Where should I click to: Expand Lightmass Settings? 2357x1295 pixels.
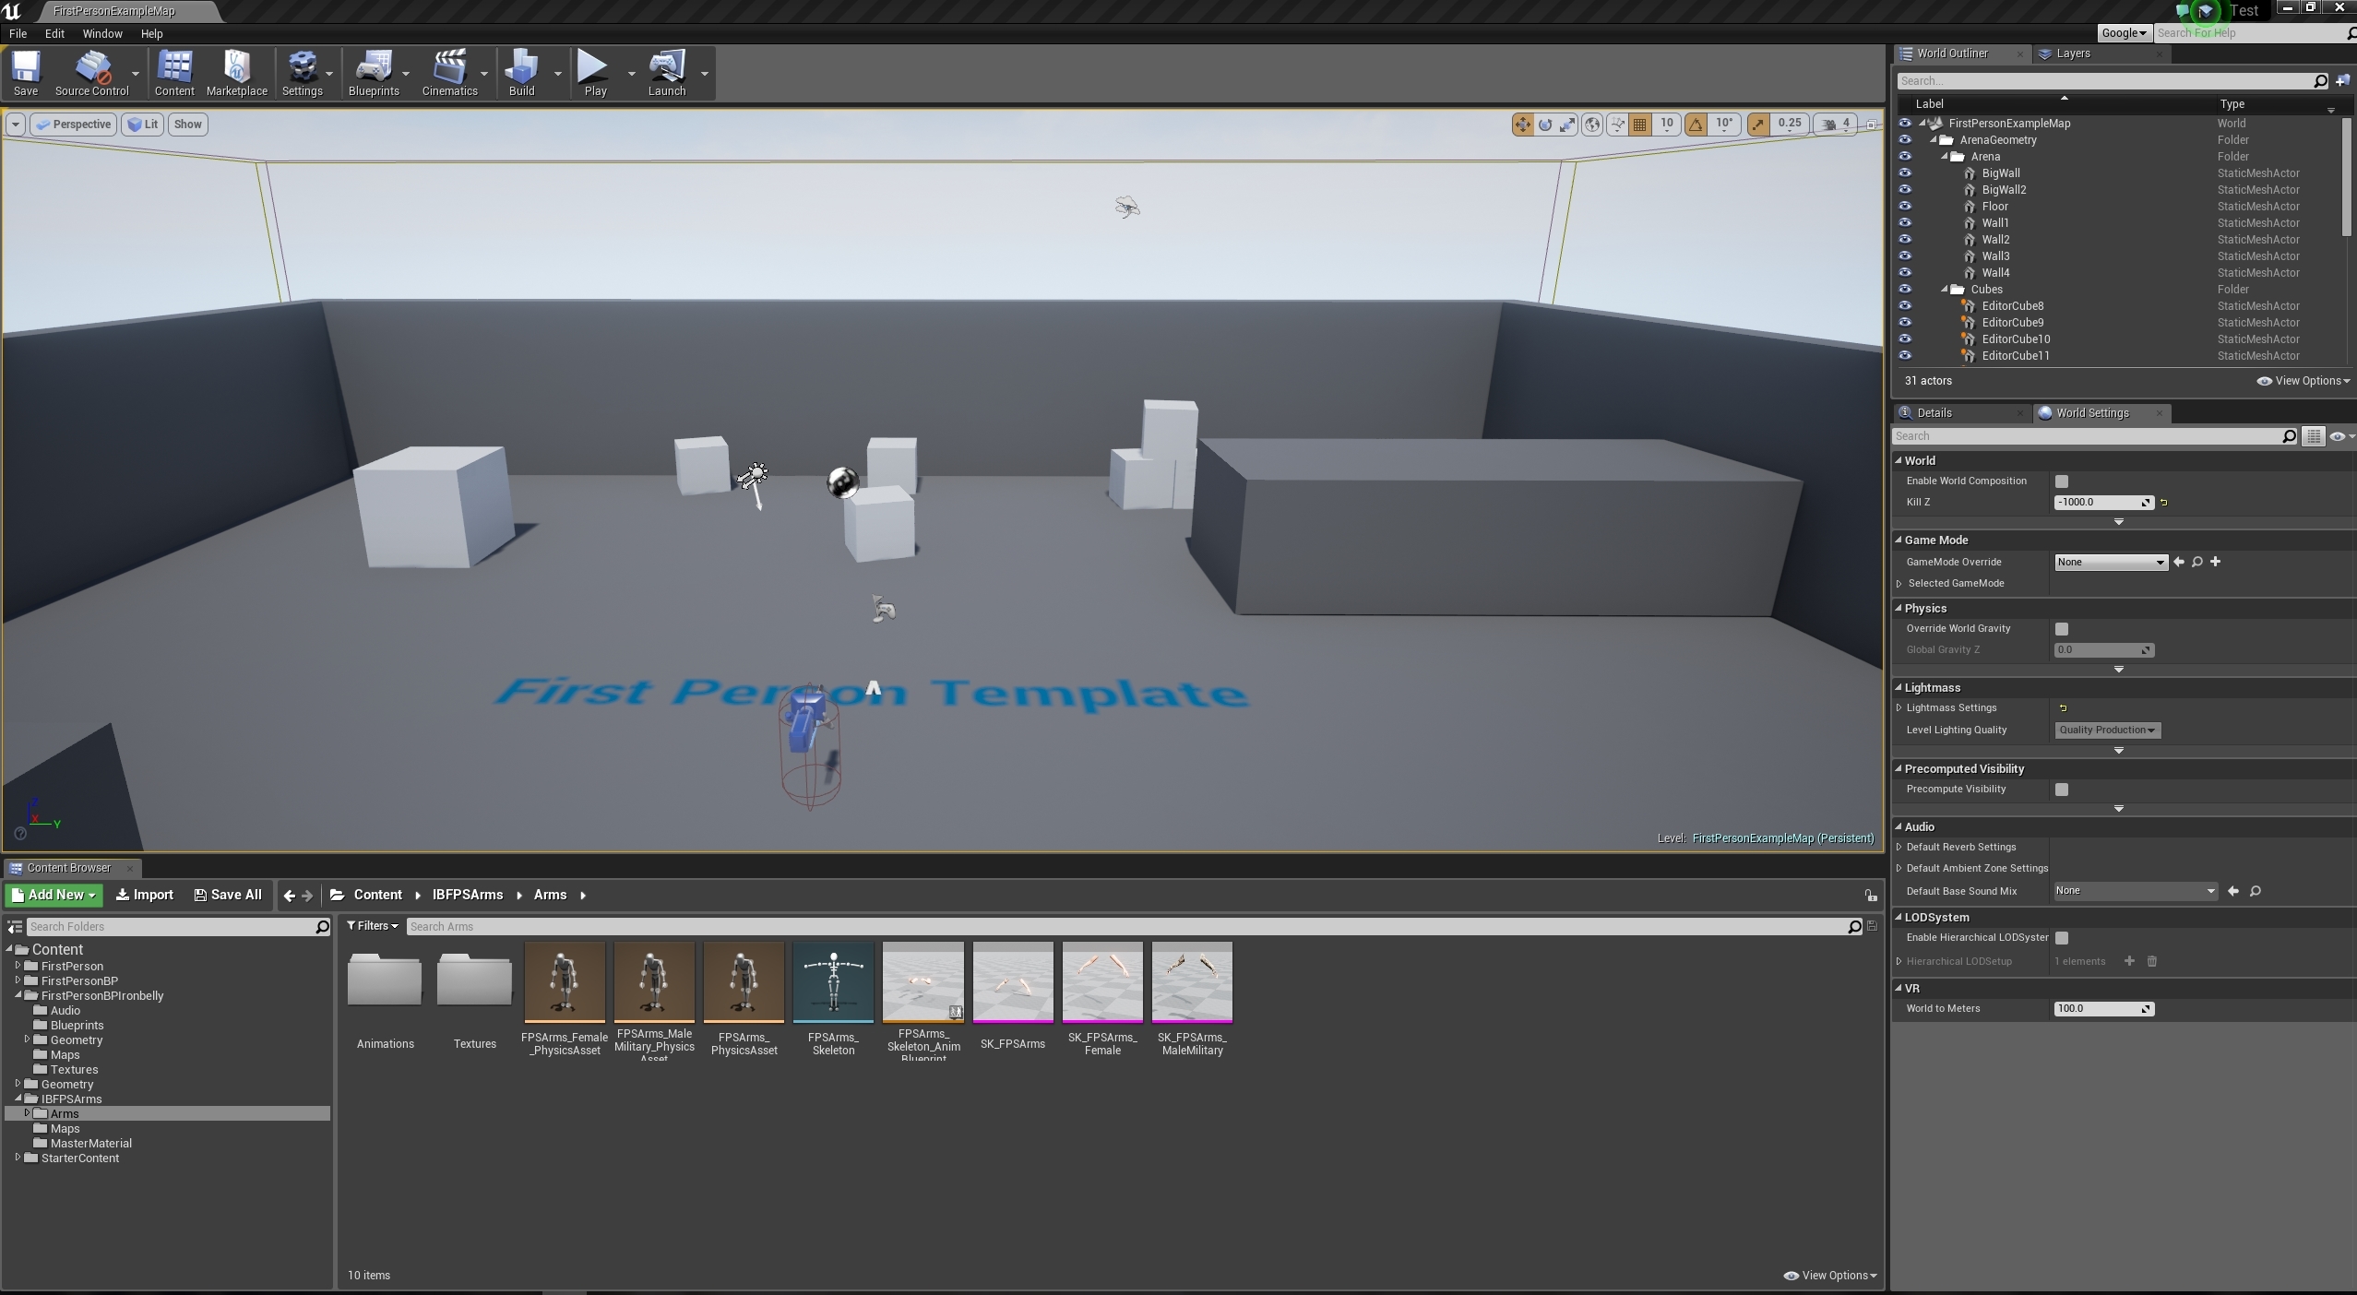[x=1899, y=708]
